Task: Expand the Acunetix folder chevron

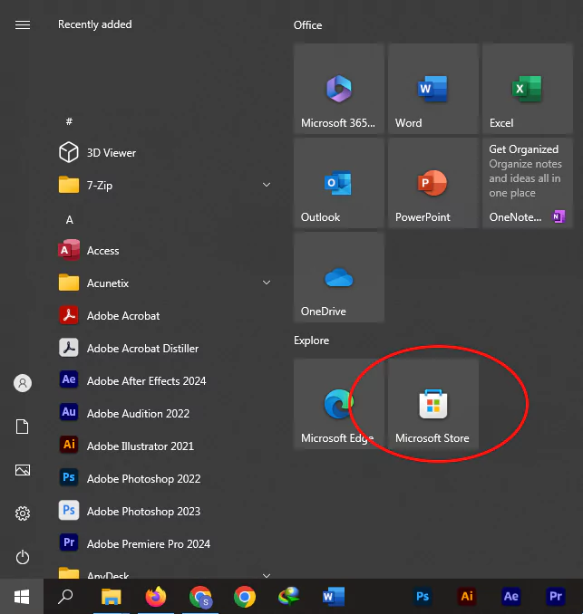Action: 267,283
